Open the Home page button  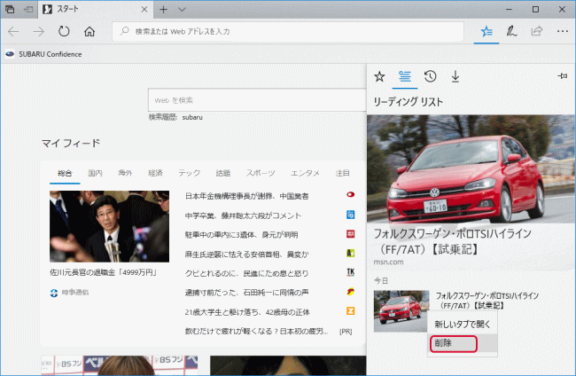tap(90, 32)
